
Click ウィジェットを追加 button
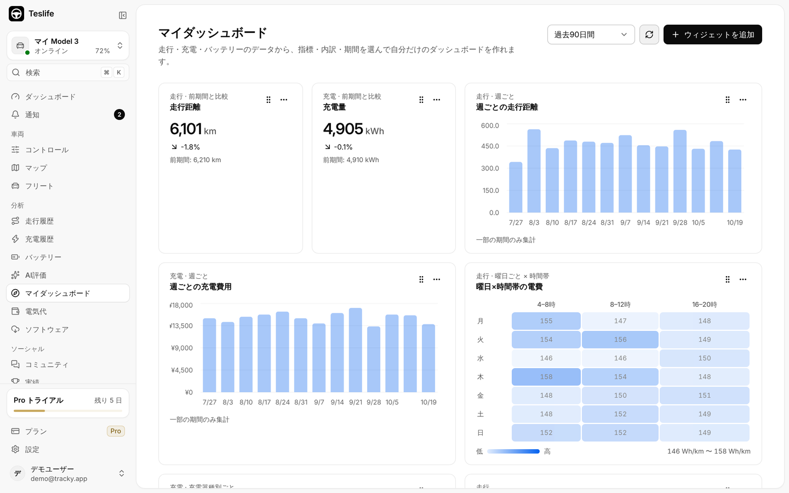coord(712,35)
